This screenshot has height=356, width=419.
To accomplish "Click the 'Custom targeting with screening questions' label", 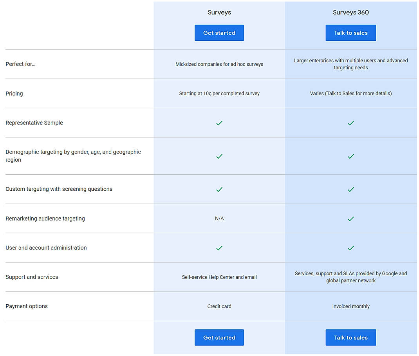I will (x=59, y=189).
